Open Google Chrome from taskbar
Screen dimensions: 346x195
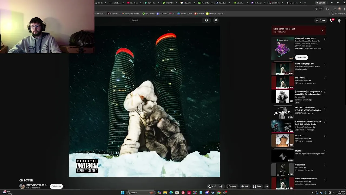coord(219,193)
